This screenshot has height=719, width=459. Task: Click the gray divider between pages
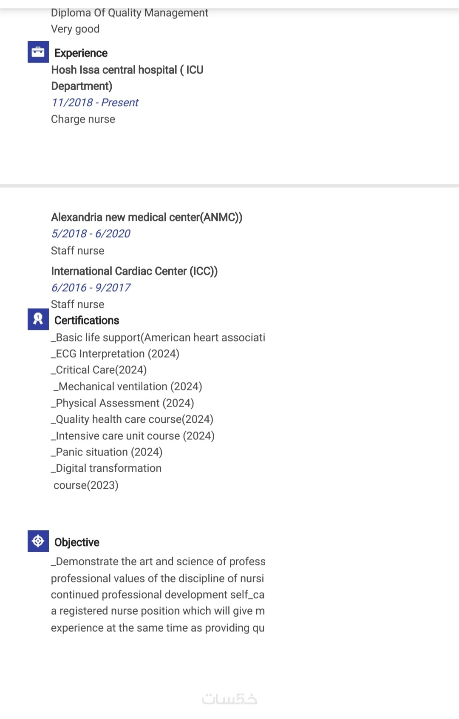(x=229, y=186)
